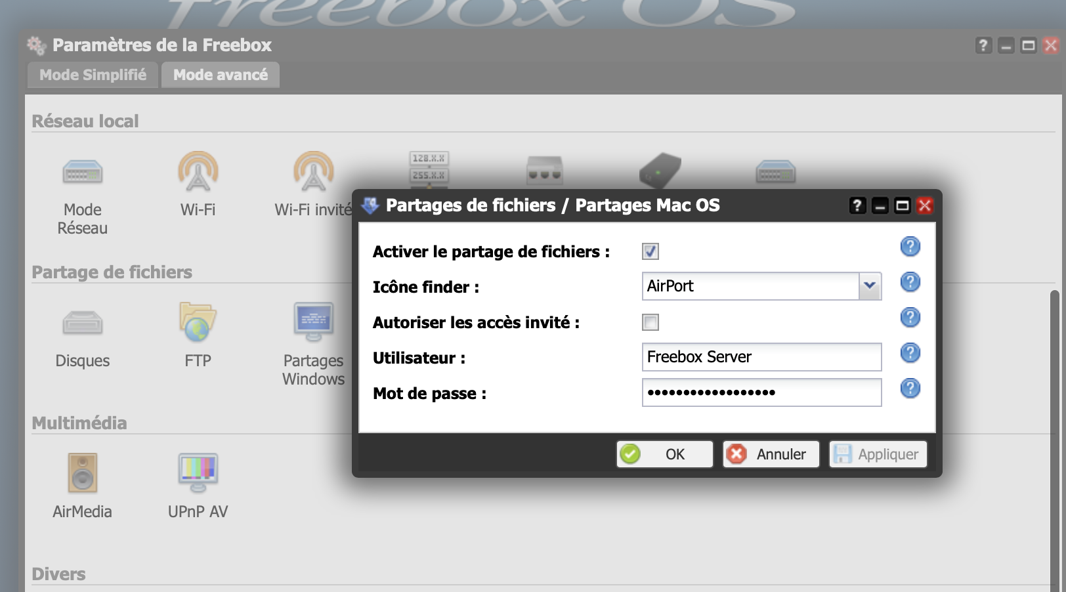
Task: Maximize the Partages Mac OS dialog
Action: 903,206
